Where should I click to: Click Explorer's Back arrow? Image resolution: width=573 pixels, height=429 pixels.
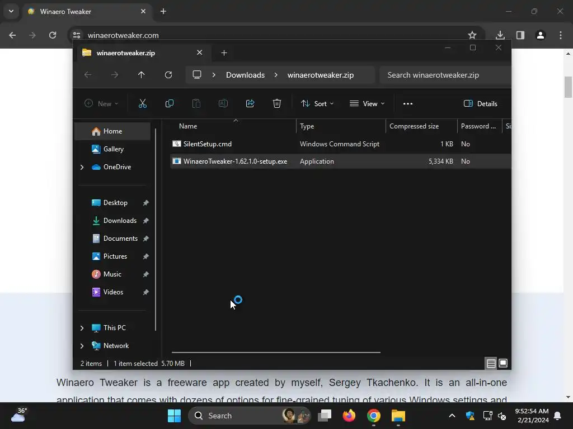(x=88, y=75)
